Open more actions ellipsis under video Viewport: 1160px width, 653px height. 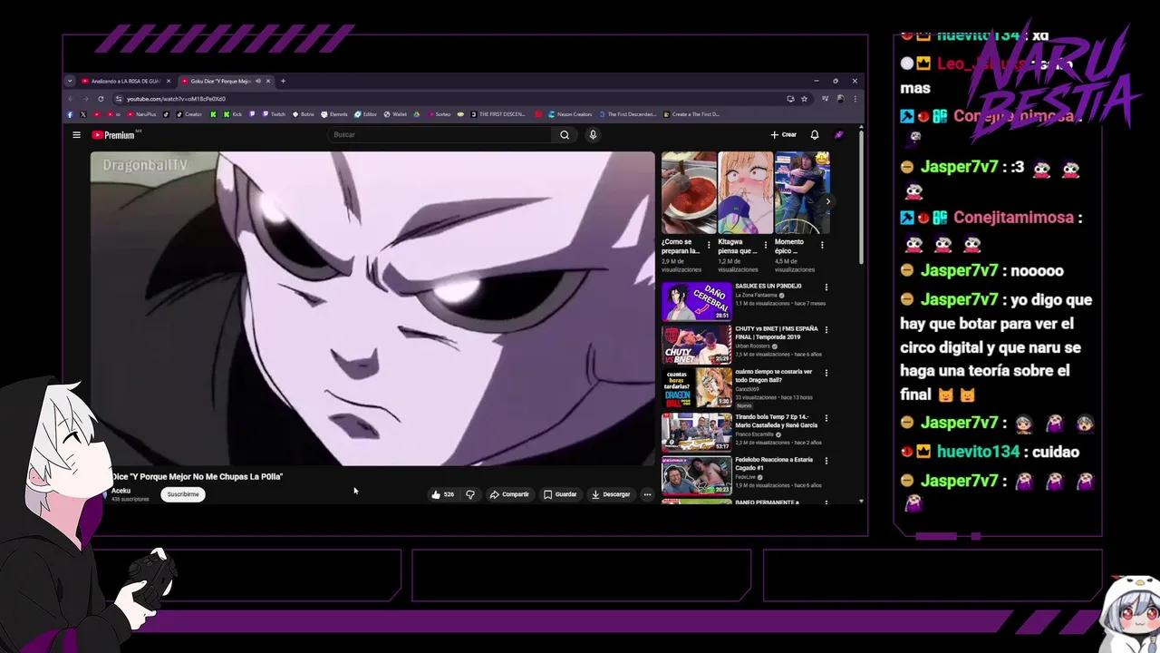coord(647,494)
